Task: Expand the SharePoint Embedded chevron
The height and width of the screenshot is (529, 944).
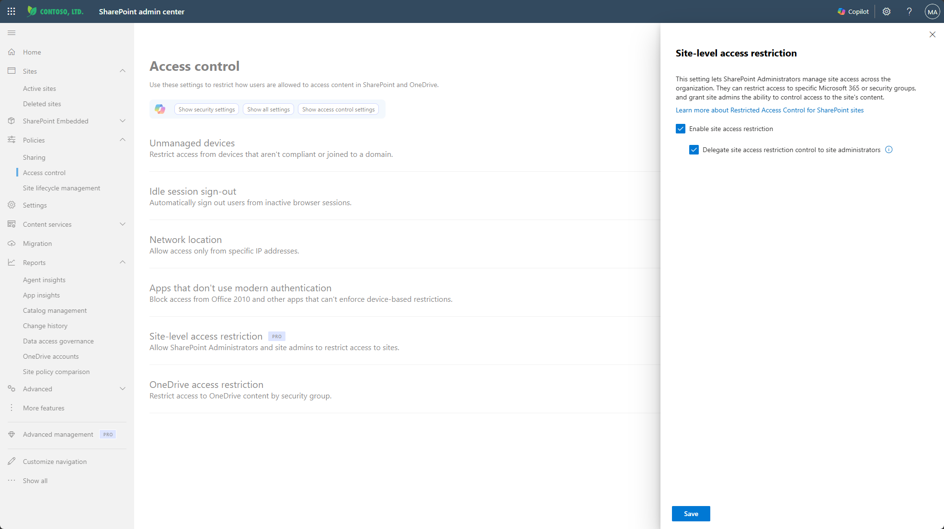Action: click(123, 121)
